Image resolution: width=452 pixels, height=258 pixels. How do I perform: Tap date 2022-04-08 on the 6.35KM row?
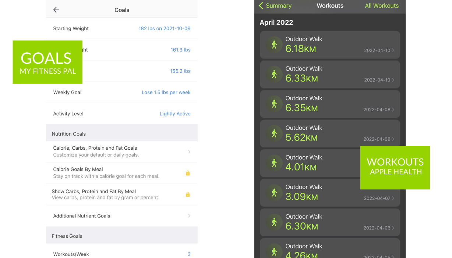[377, 109]
